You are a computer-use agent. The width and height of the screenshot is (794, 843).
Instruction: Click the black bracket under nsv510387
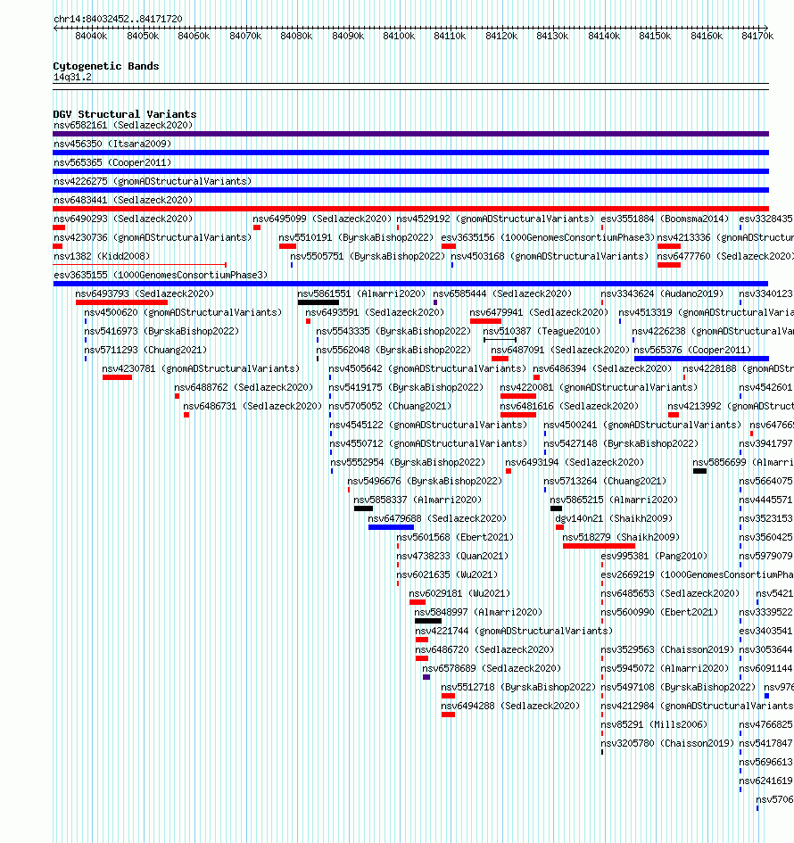(500, 340)
